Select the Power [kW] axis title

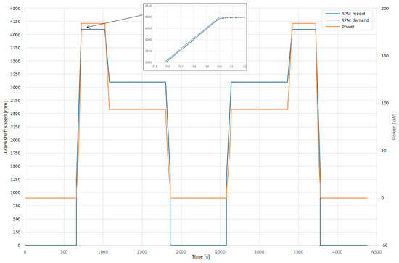394,127
